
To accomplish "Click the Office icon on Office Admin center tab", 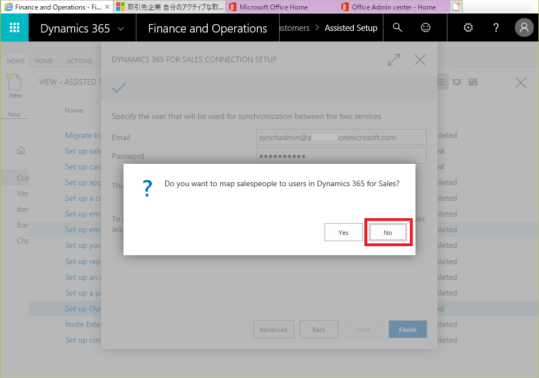I will coord(345,7).
